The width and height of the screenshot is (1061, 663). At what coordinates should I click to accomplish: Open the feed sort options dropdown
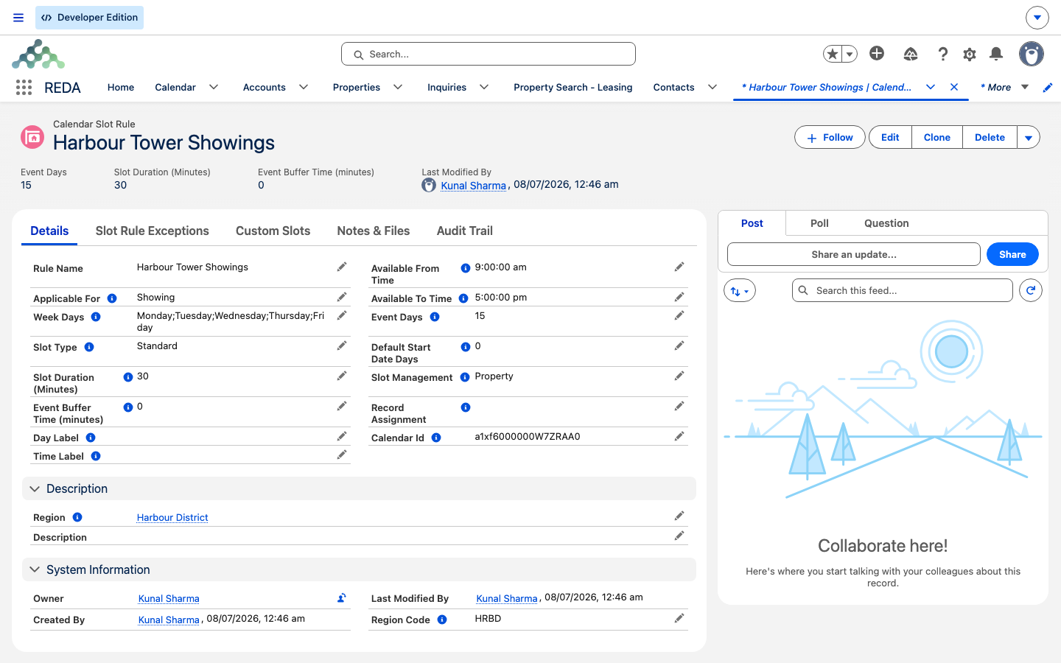point(740,290)
